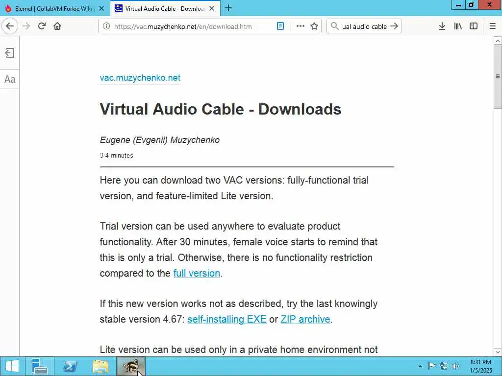The width and height of the screenshot is (502, 376).
Task: Open the page actions menu
Action: click(301, 26)
